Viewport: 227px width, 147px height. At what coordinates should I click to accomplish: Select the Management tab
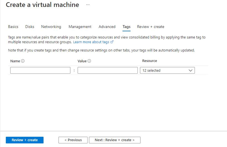[x=80, y=26]
